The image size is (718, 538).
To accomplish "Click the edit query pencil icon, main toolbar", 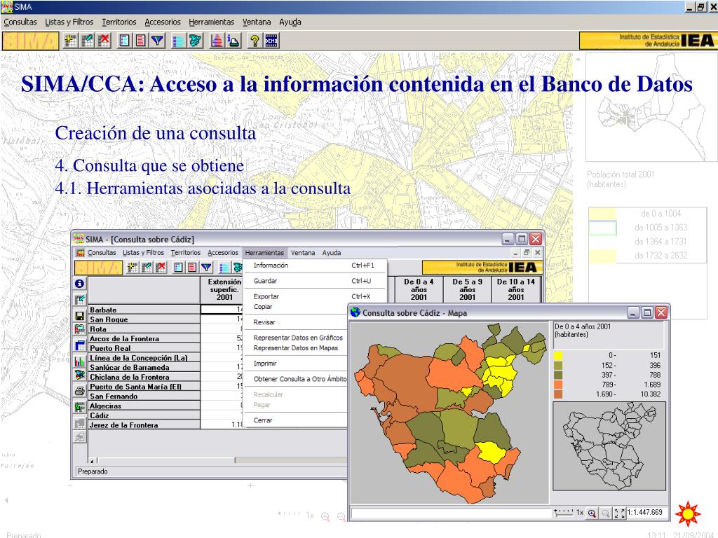I will point(88,41).
